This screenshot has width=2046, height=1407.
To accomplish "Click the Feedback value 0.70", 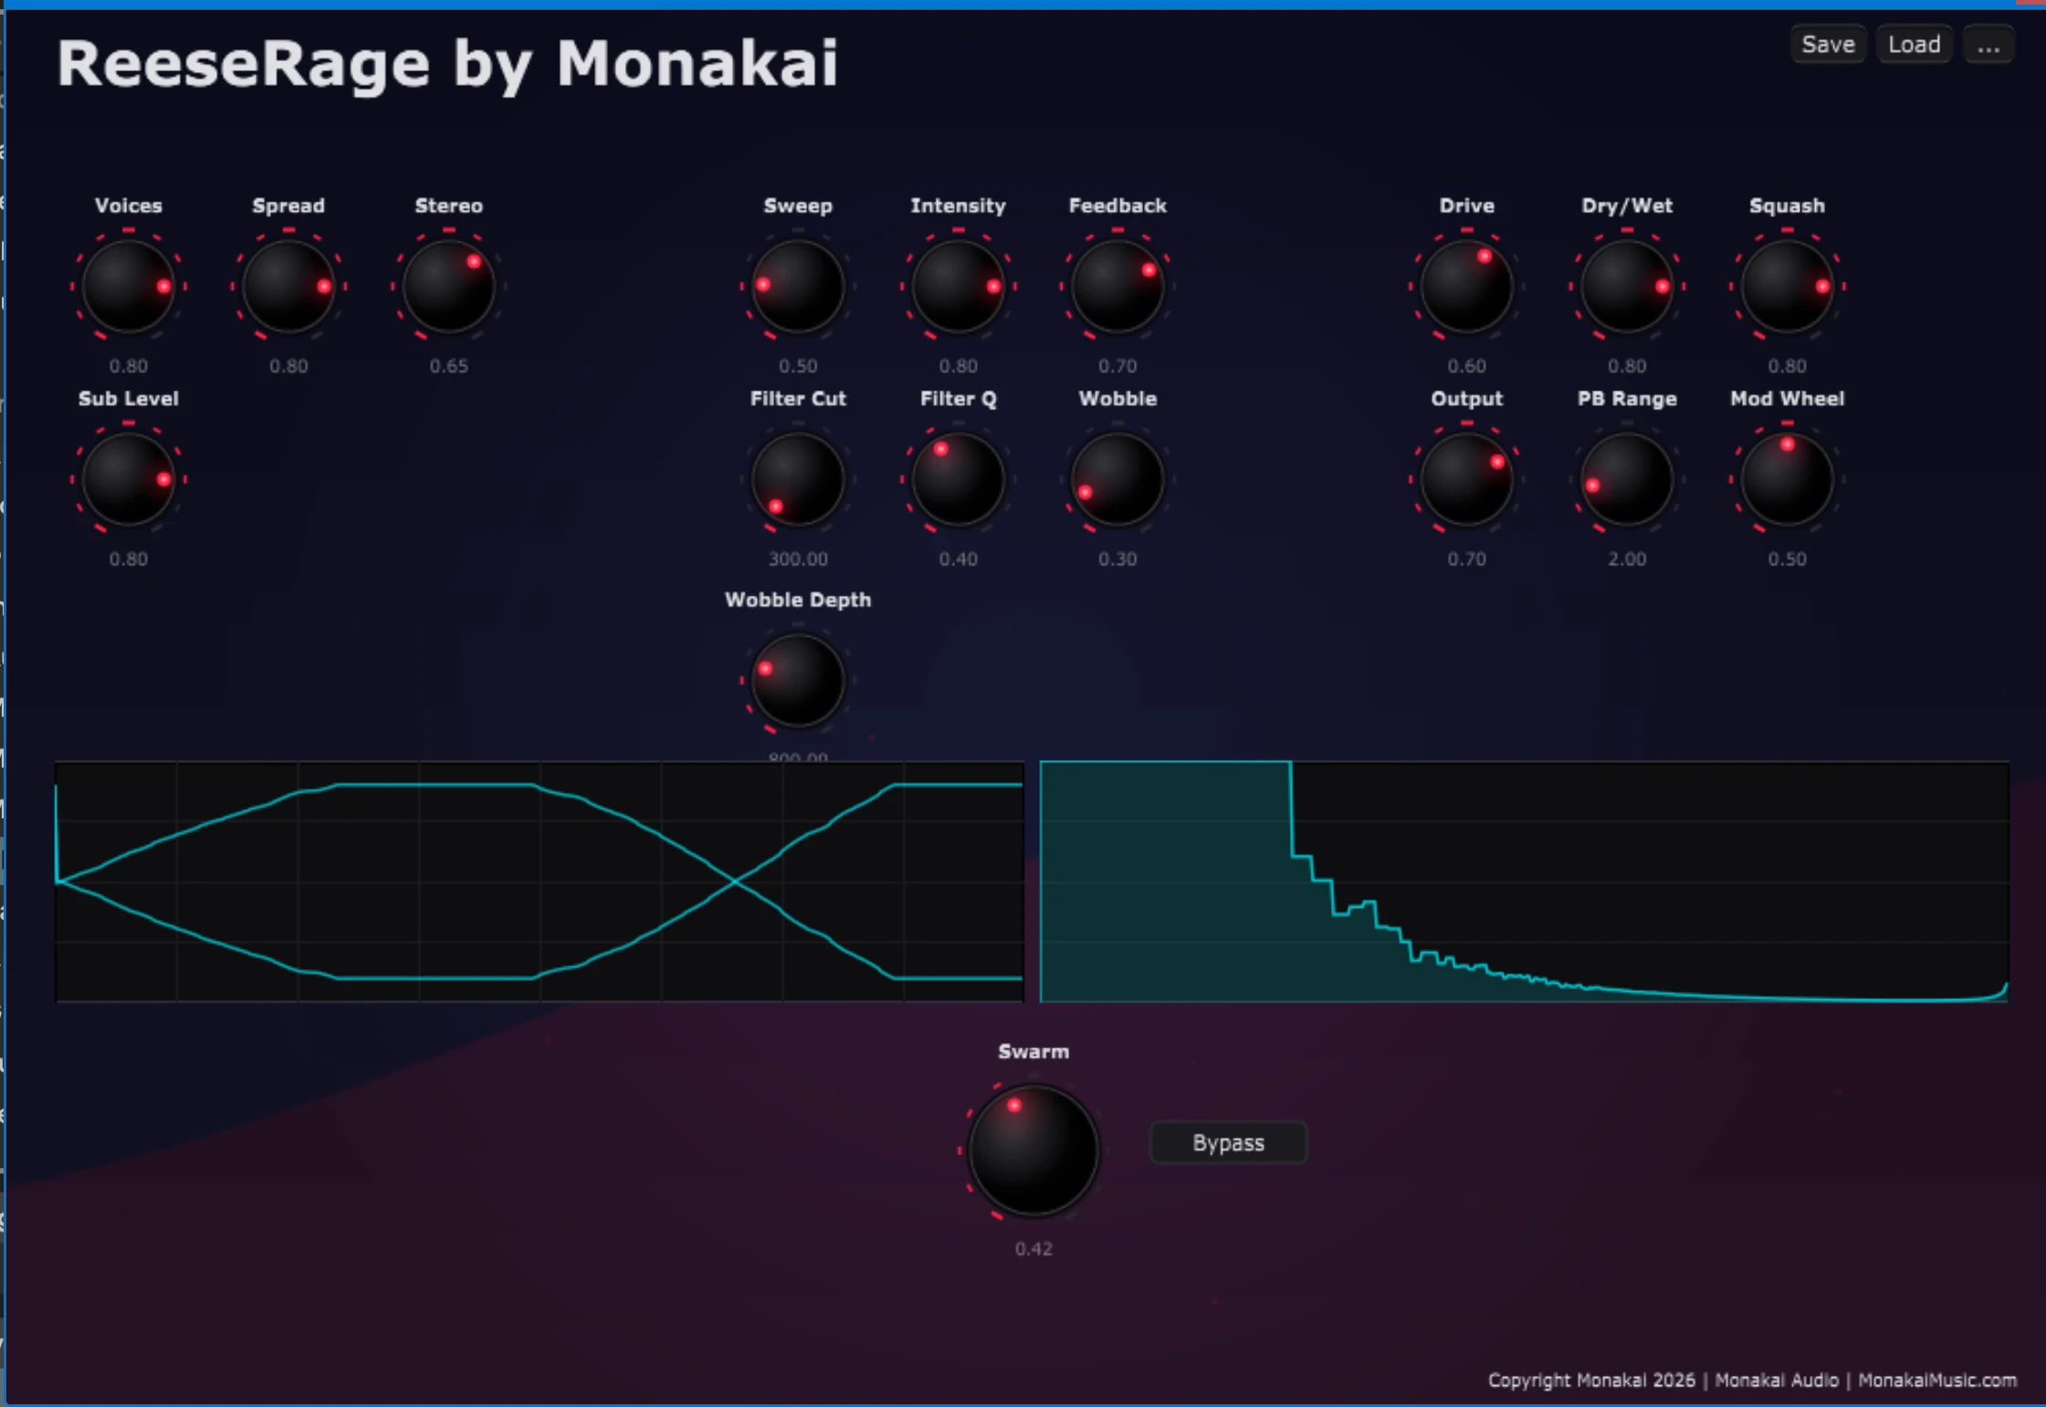I will pos(1117,366).
